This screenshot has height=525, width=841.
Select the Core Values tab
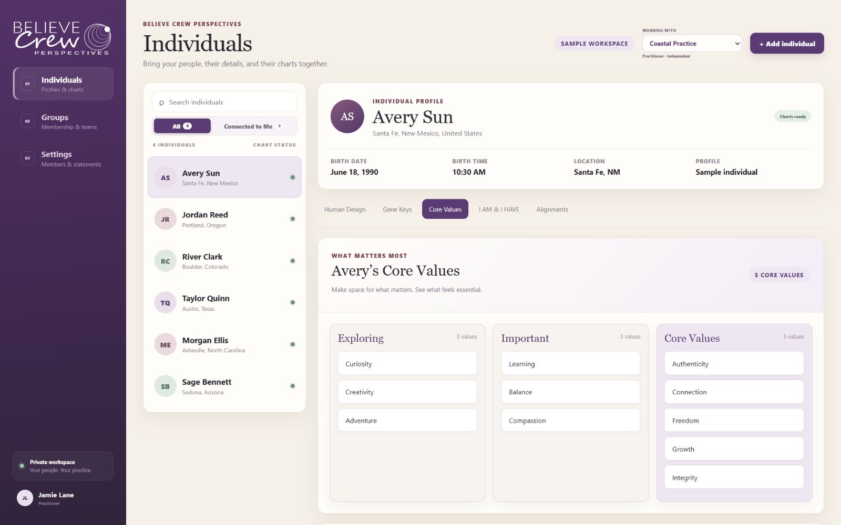tap(445, 209)
